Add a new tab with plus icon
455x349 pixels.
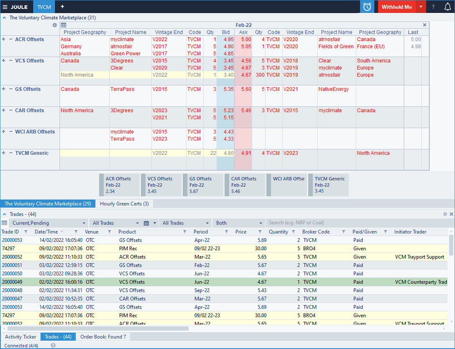[x=62, y=7]
